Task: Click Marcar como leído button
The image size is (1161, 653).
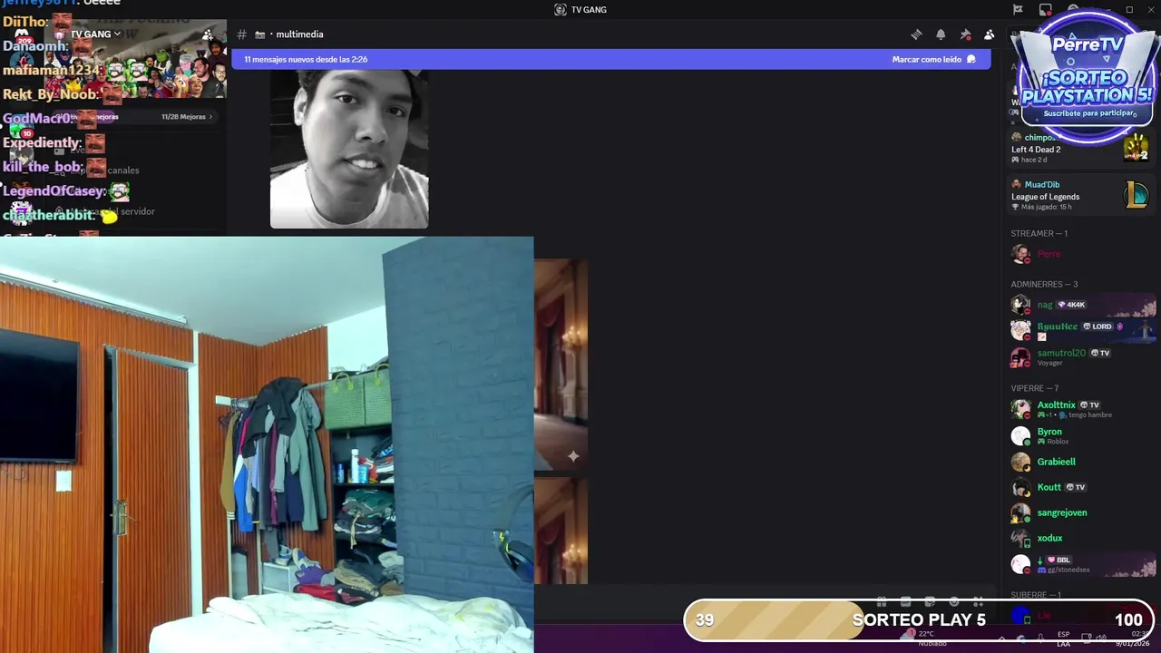Action: (x=933, y=59)
